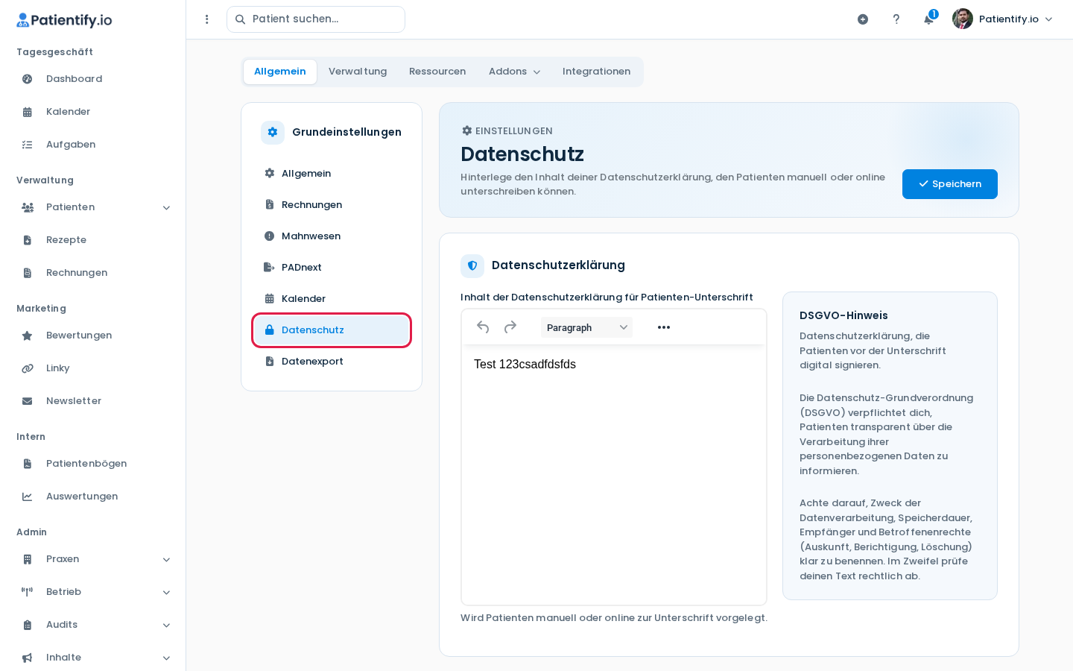Open the vertical three-dot menu in top bar
The height and width of the screenshot is (671, 1073).
coord(207,19)
